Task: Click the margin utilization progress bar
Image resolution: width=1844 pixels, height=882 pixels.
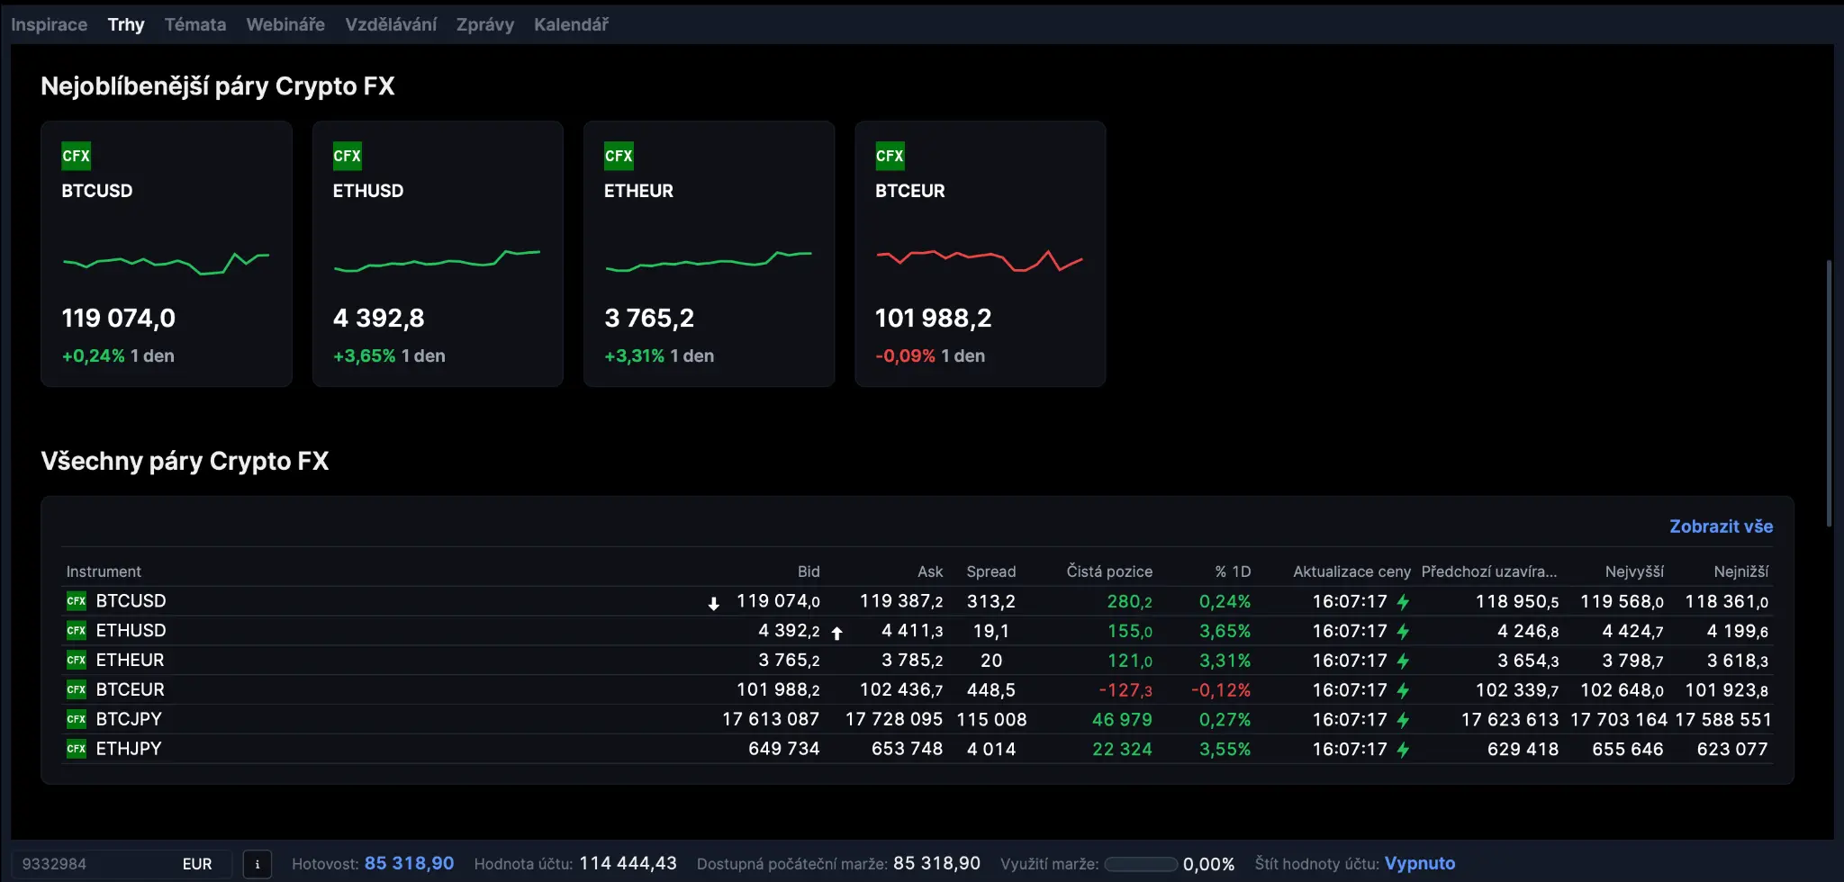Action: coord(1141,864)
